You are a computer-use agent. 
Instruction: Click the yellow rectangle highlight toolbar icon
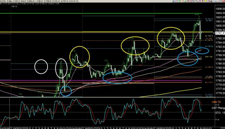click(x=206, y=1)
